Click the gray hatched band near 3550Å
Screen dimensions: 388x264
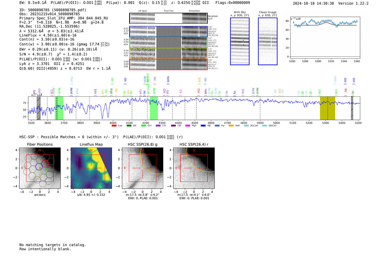pos(39,108)
